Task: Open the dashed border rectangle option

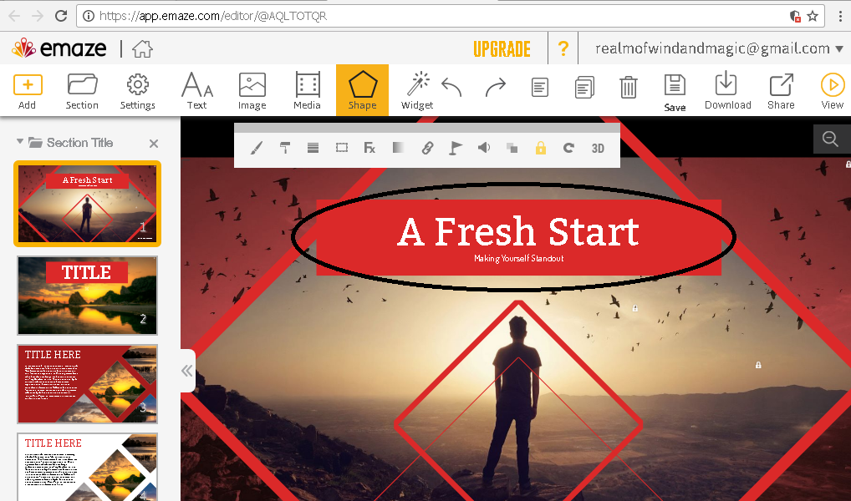Action: [341, 148]
